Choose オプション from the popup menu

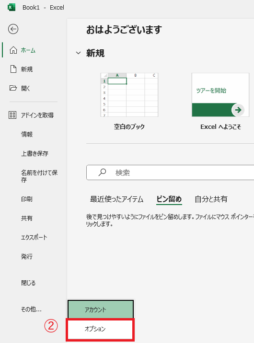(x=100, y=329)
